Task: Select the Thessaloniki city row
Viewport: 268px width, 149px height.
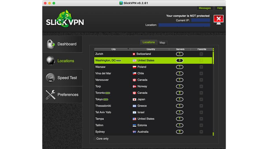Action: point(153,106)
